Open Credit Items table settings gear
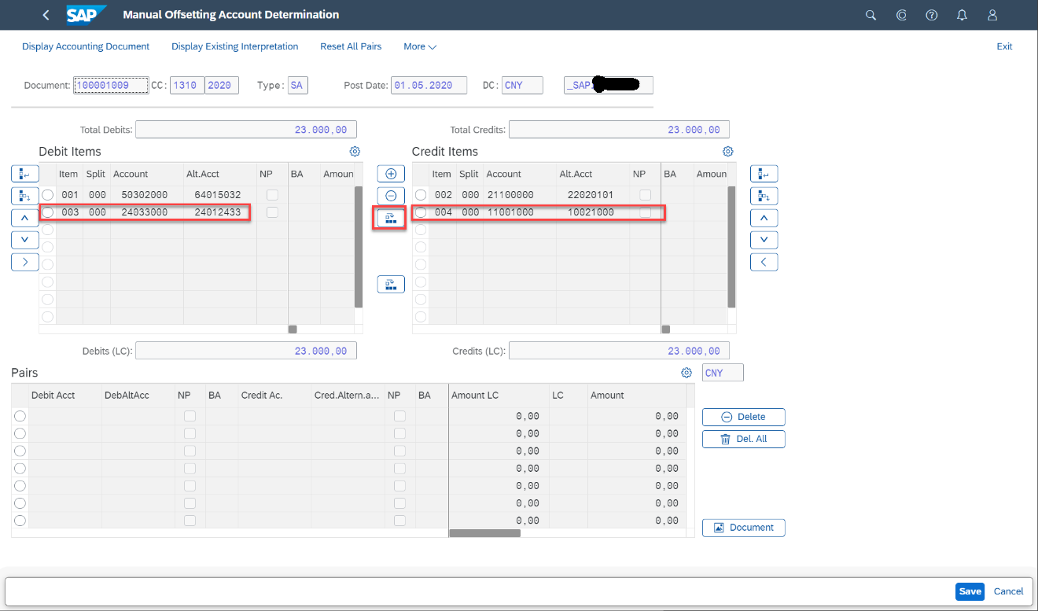The image size is (1038, 611). (x=727, y=152)
